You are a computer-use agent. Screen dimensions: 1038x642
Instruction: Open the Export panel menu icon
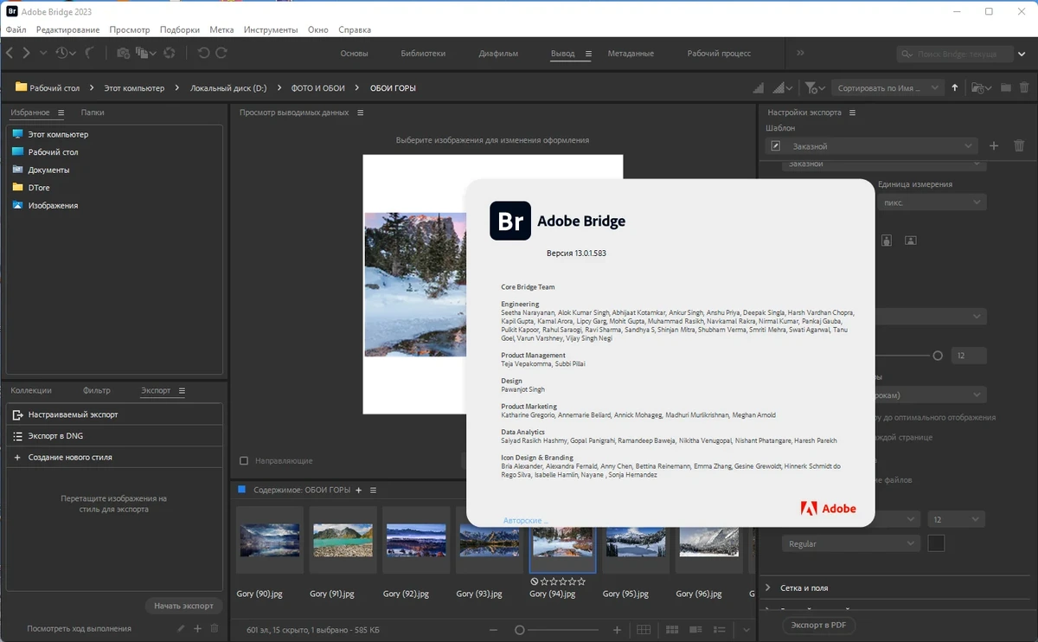[x=182, y=391]
